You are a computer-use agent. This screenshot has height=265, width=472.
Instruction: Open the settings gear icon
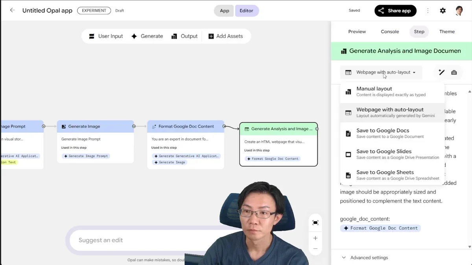(x=443, y=11)
